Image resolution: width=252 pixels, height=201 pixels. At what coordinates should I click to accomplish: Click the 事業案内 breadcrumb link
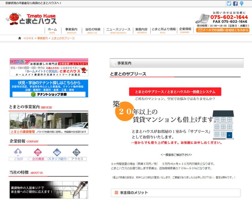coord(42,38)
